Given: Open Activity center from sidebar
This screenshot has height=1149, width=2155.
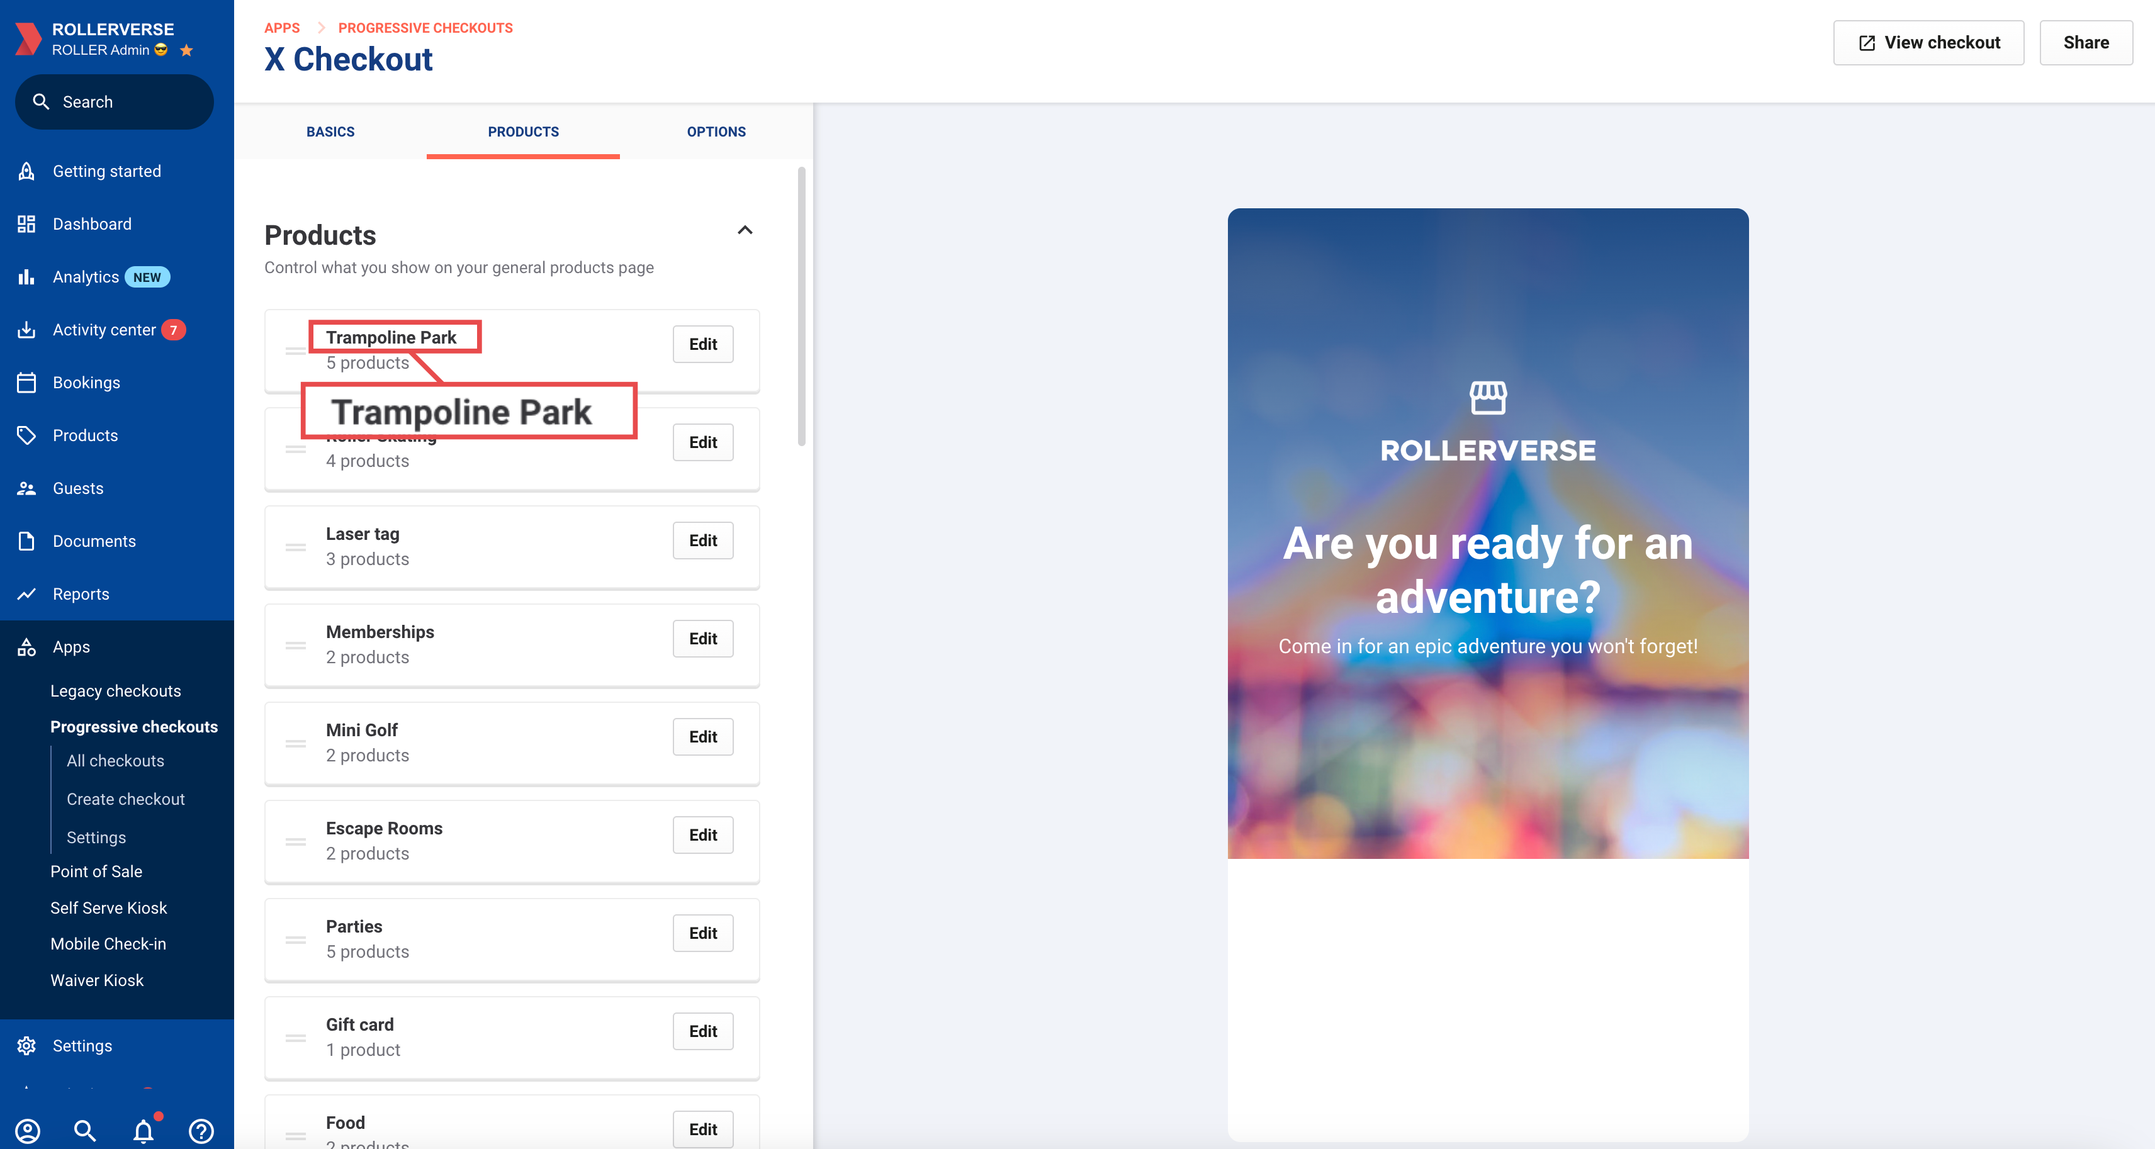Looking at the screenshot, I should tap(104, 330).
